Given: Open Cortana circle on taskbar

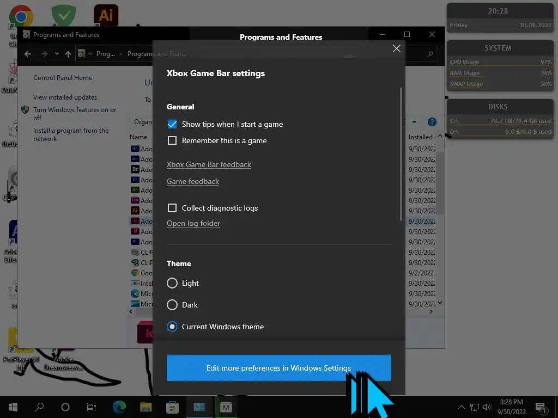Looking at the screenshot, I should pos(65,407).
